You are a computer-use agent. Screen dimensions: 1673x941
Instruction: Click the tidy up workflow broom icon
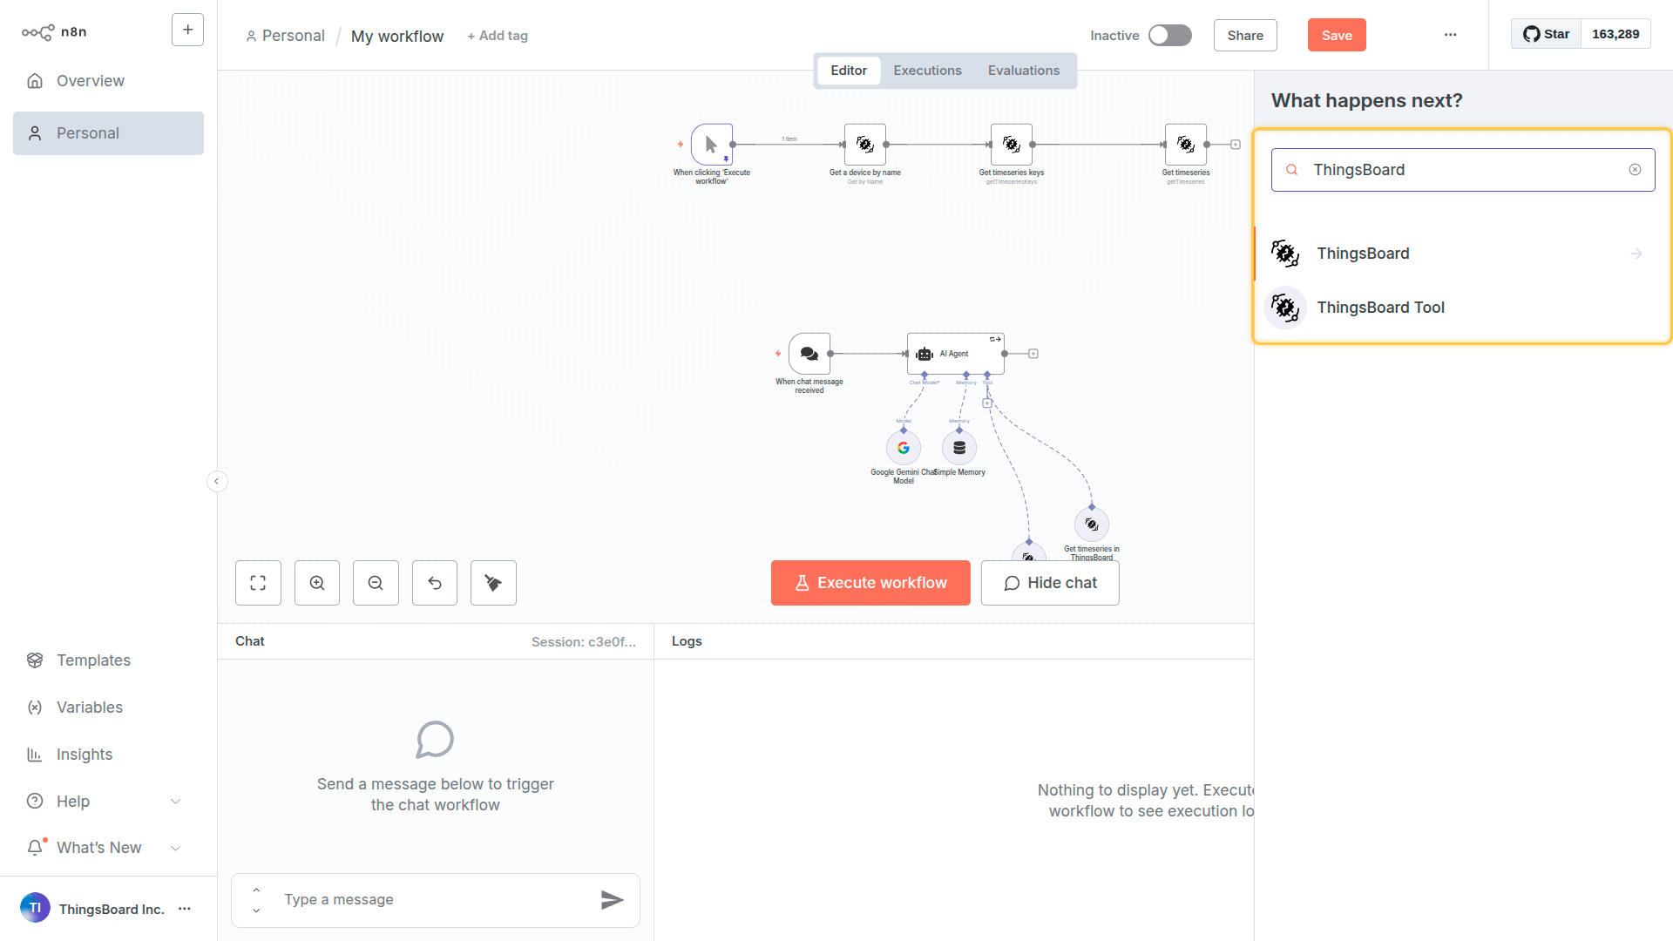pos(493,583)
